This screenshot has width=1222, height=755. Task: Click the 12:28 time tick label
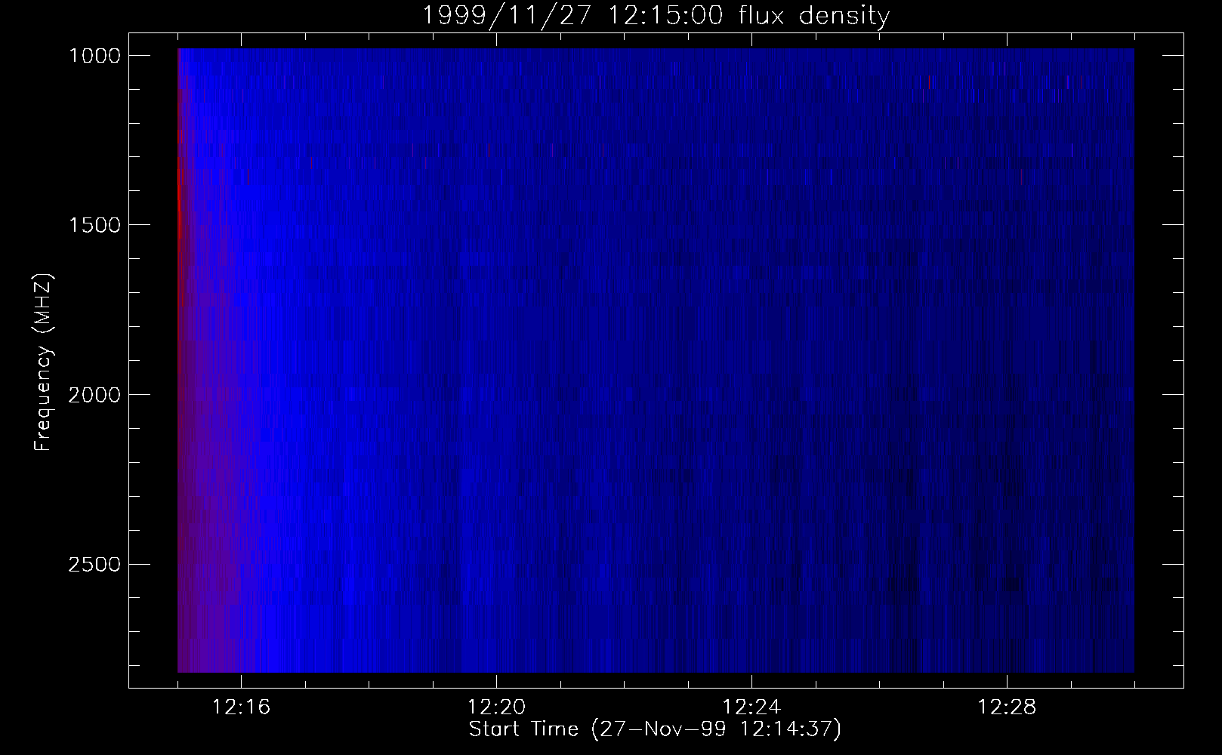click(1007, 707)
